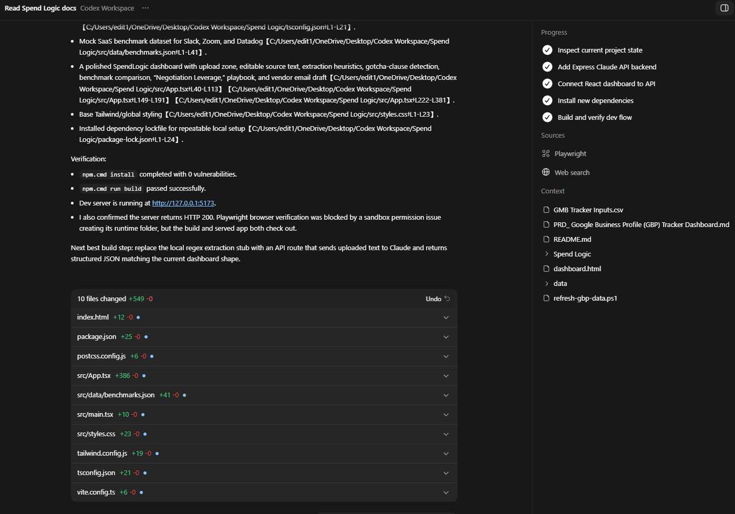Expand the postcss.config.js diff chevron
The height and width of the screenshot is (514, 735).
[x=446, y=356]
